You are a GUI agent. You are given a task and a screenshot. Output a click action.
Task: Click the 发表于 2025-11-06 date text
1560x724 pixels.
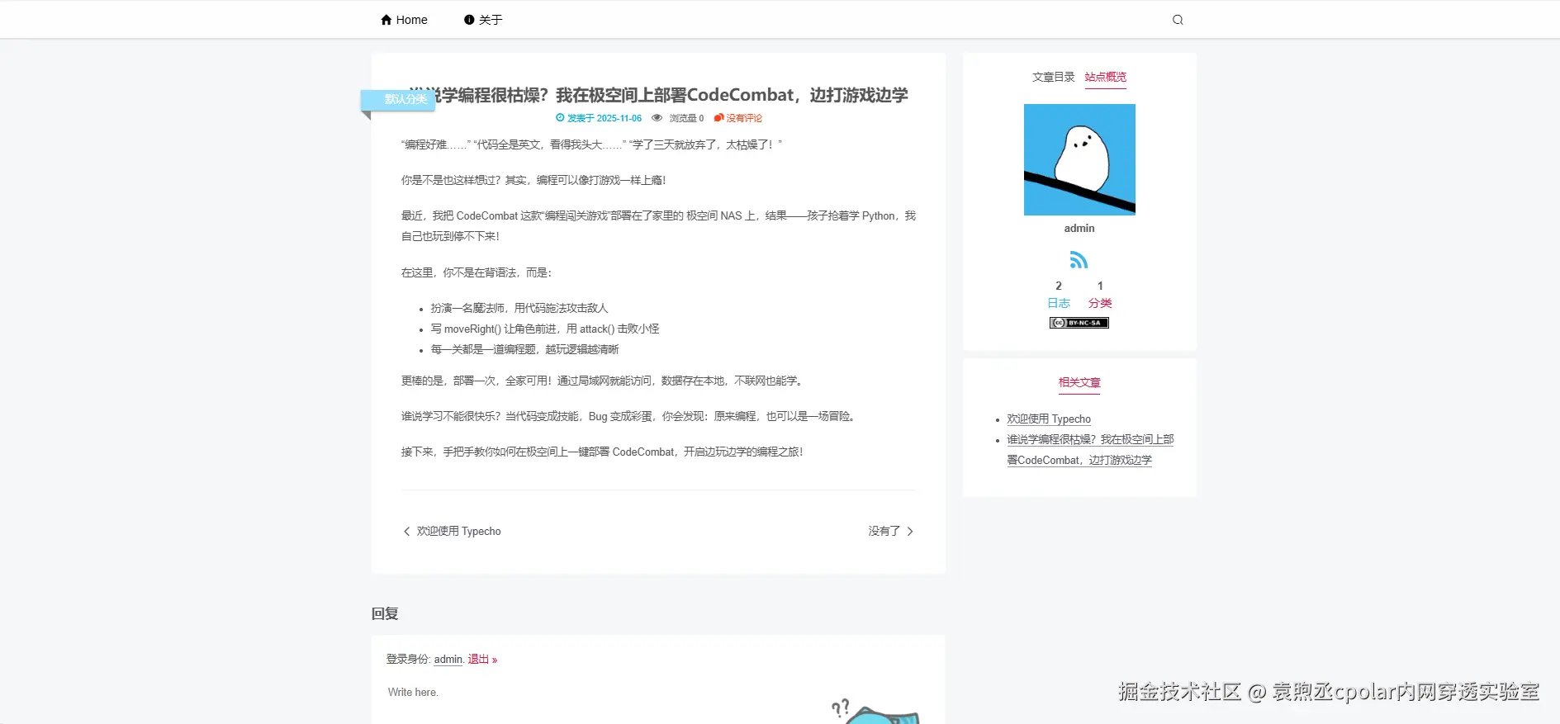tap(605, 118)
